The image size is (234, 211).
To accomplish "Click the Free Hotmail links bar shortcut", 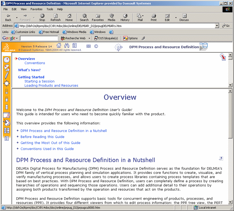I will 49,32.
